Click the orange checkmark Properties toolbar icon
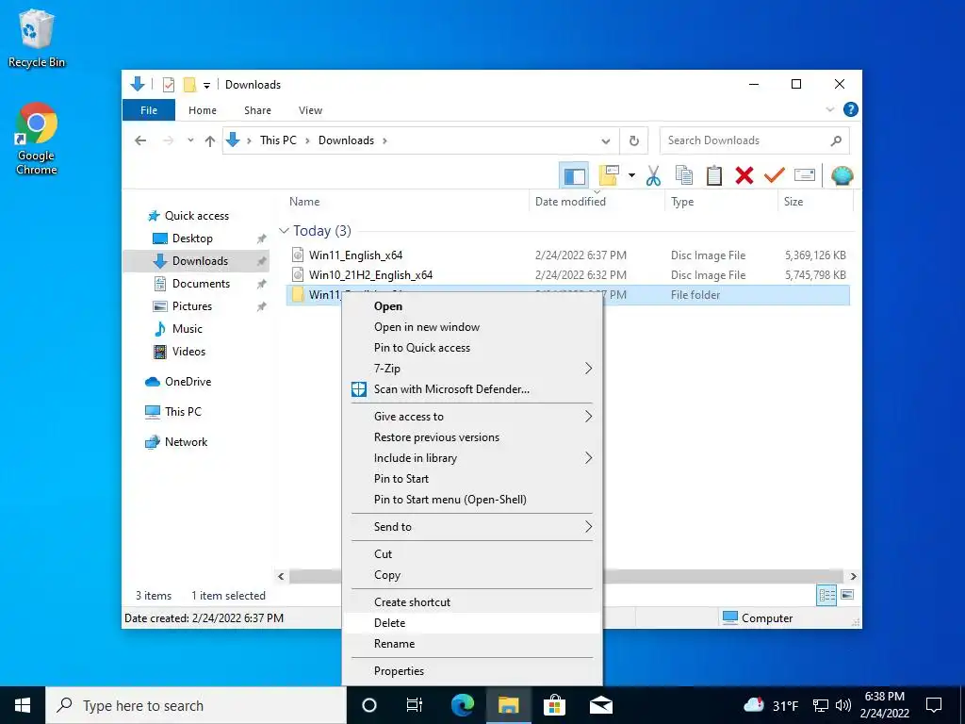Viewport: 965px width, 724px height. pyautogui.click(x=775, y=176)
